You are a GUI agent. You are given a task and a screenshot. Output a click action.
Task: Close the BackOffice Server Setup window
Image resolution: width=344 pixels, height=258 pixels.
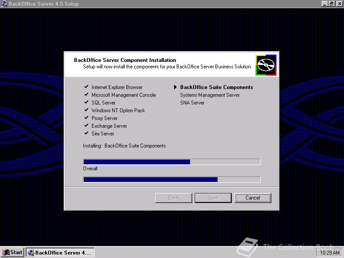[x=339, y=4]
